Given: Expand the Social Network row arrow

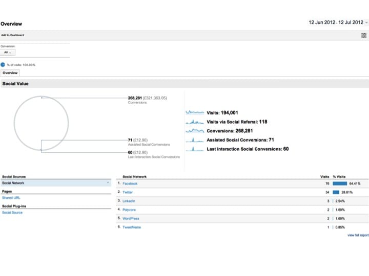Looking at the screenshot, I should coord(108,183).
